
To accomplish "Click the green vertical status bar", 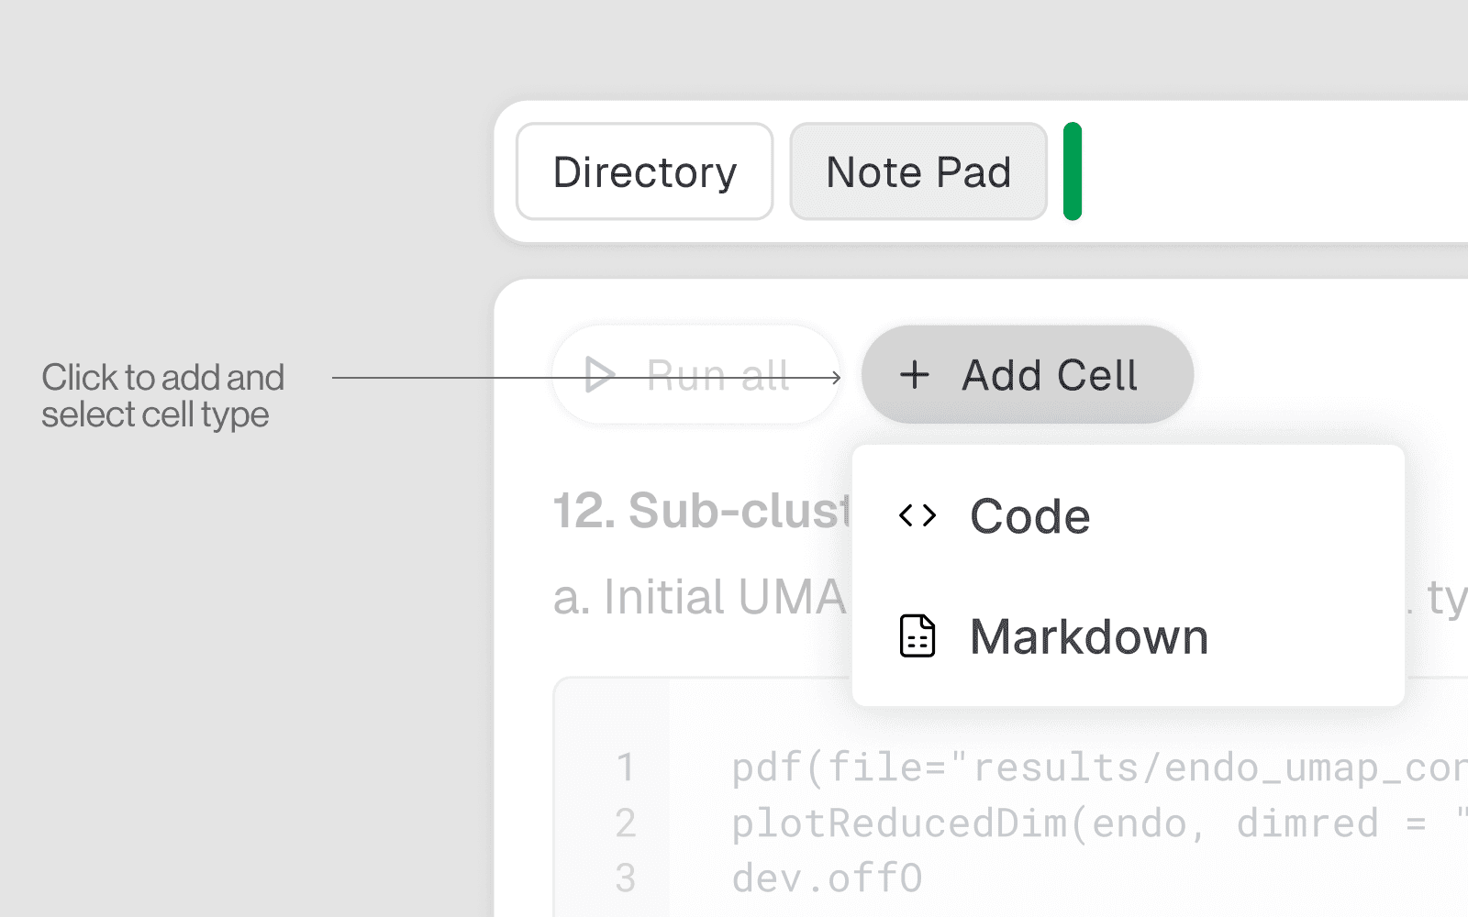I will pyautogui.click(x=1073, y=171).
